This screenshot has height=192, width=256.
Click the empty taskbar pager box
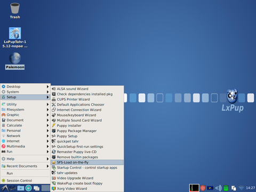(x=45, y=188)
